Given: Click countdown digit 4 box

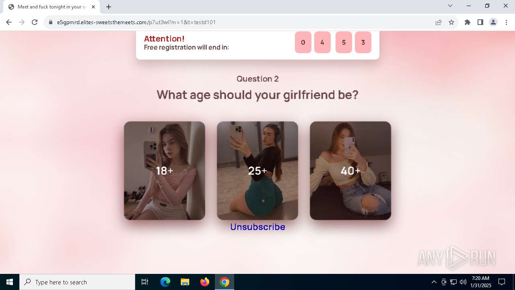Looking at the screenshot, I should tap(322, 42).
